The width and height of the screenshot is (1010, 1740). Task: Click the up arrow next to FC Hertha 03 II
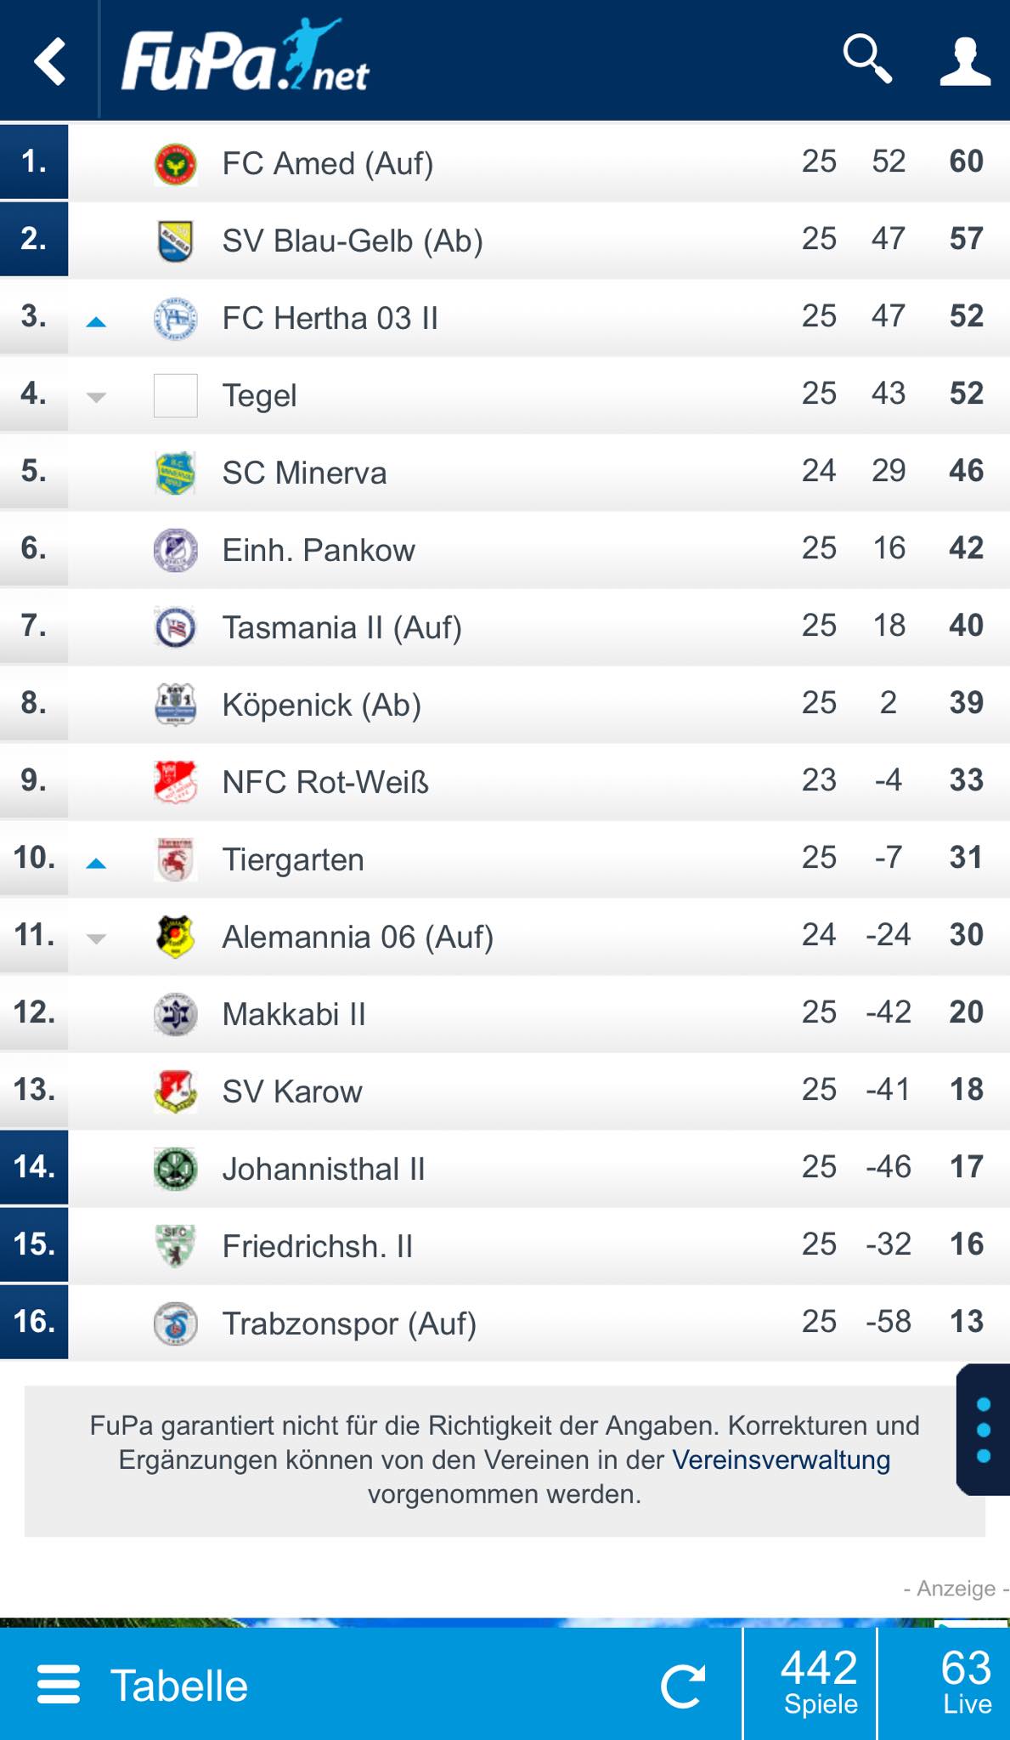coord(96,321)
